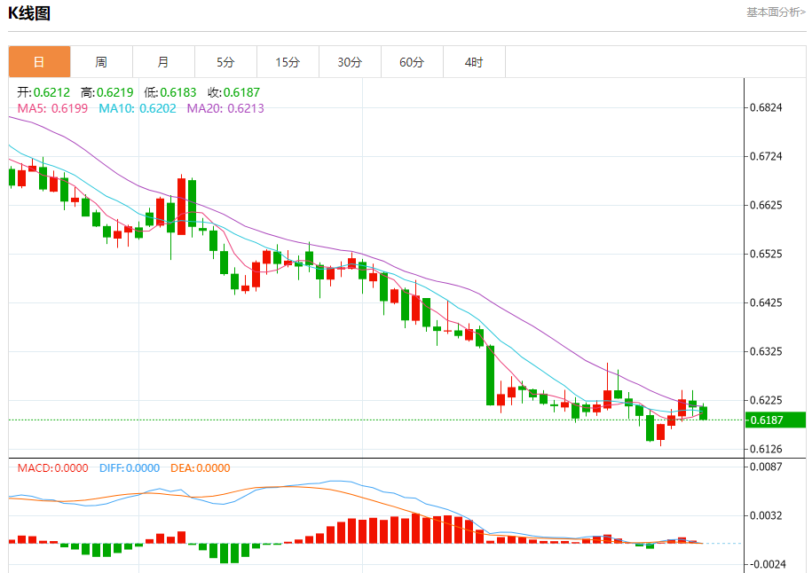
Task: Click the 0.6325 price axis label
Action: (766, 351)
